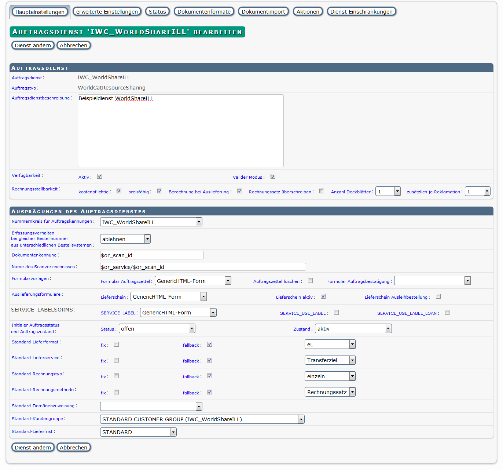This screenshot has height=470, width=503.
Task: Uncheck the kostenpflichtig checkbox
Action: tap(119, 191)
